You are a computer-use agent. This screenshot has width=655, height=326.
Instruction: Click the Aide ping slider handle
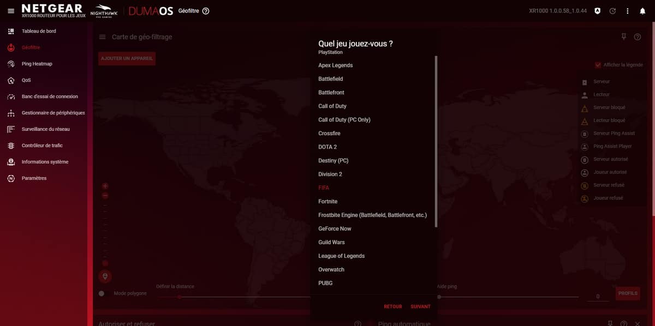point(439,297)
